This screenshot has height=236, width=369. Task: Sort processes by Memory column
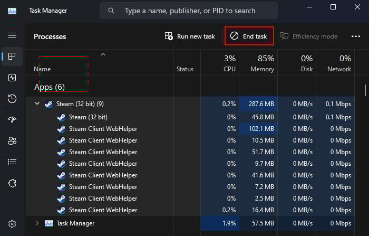262,63
